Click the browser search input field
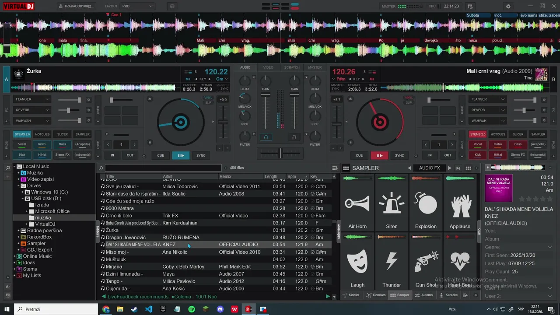Viewport: 560px width, 315px height. point(163,168)
